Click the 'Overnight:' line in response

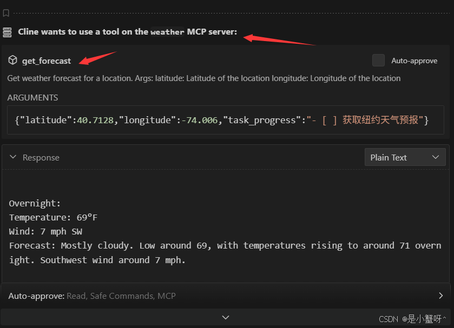(35, 203)
